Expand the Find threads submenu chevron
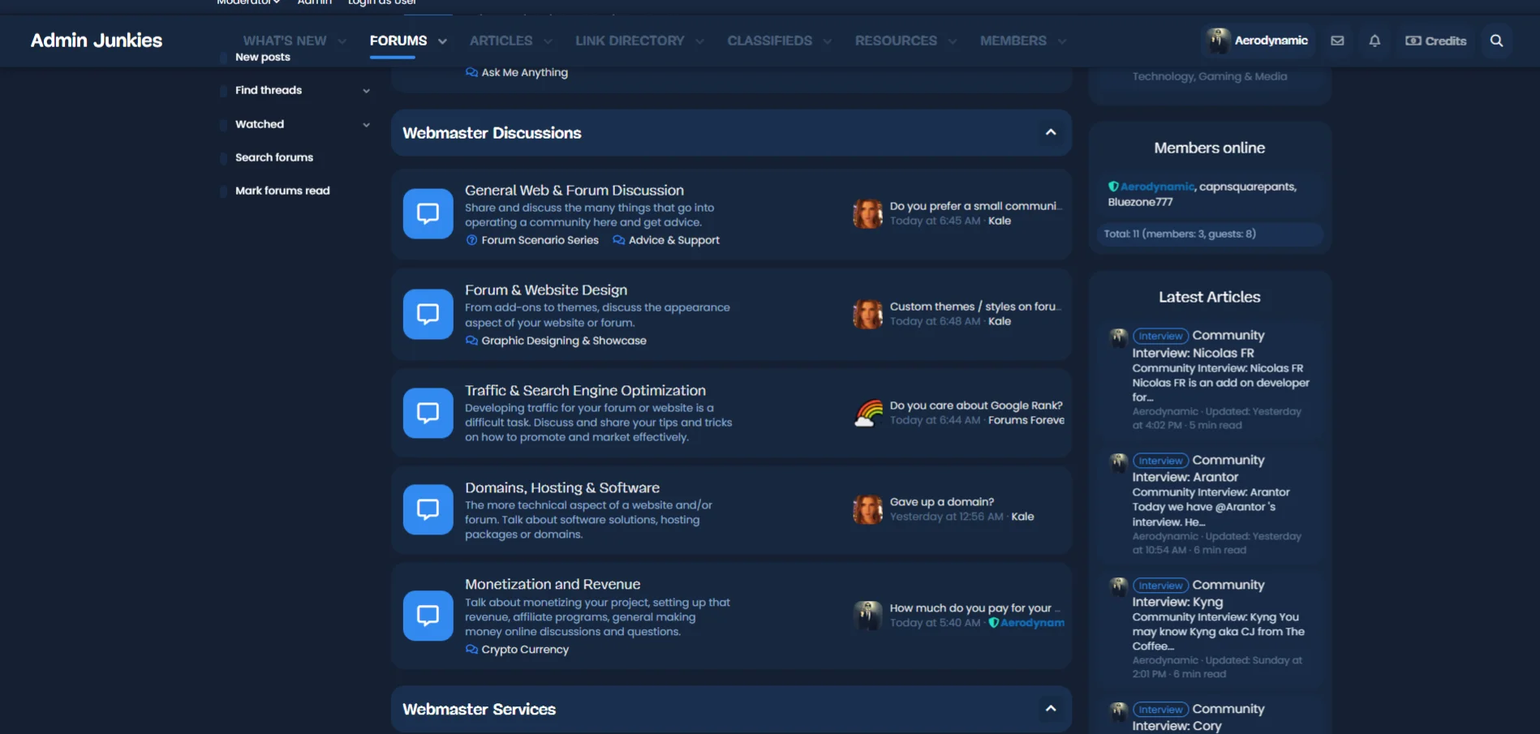 point(366,91)
